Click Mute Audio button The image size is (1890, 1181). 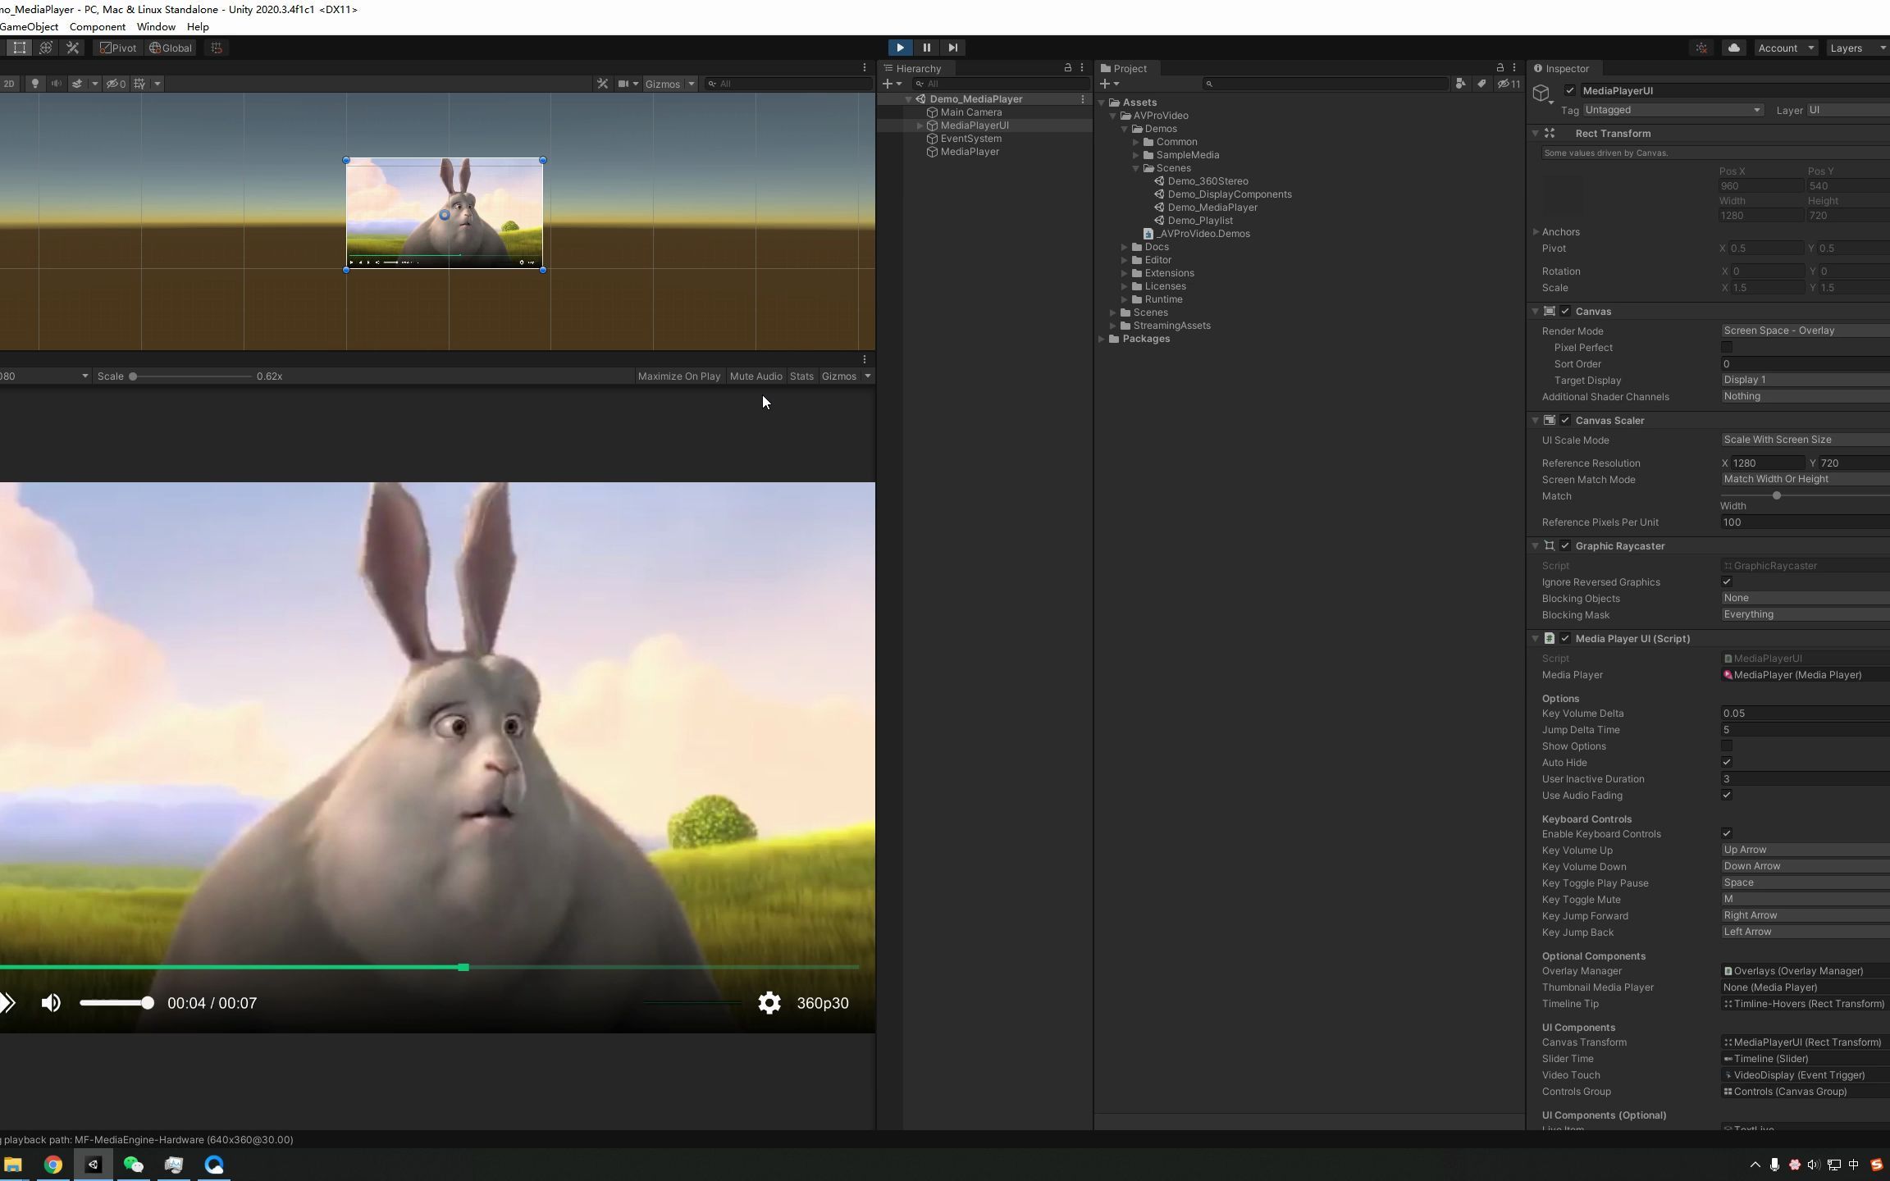tap(756, 376)
